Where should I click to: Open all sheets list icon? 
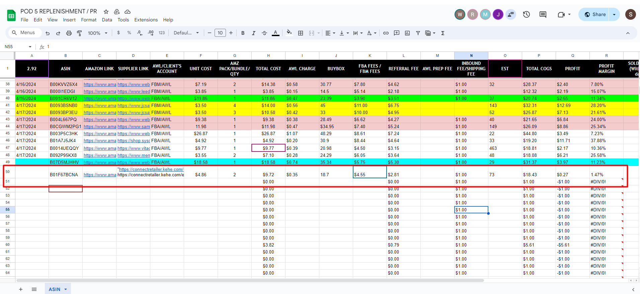click(34, 289)
